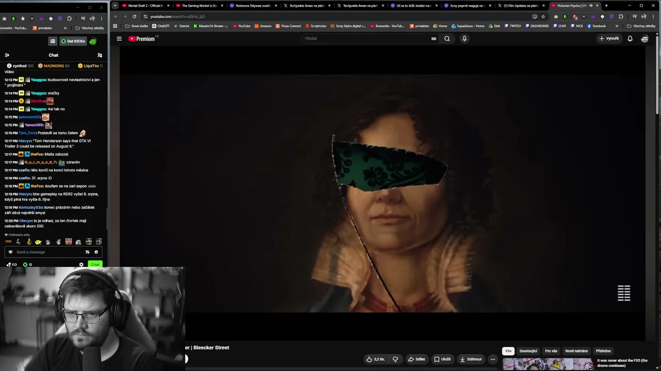Open more actions ellipsis under video
Image resolution: width=661 pixels, height=371 pixels.
coord(493,359)
